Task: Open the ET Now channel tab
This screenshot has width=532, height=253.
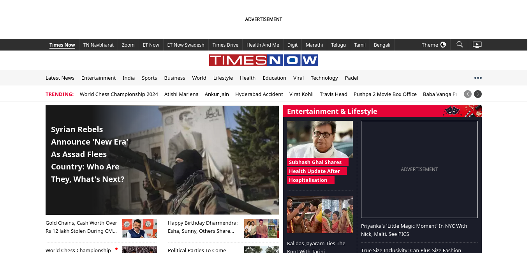Action: [x=151, y=45]
